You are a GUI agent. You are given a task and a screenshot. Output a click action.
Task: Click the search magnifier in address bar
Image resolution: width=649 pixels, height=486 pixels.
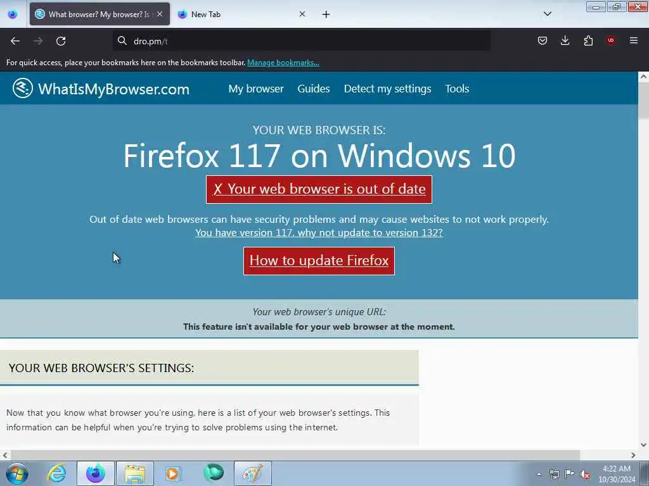point(122,40)
